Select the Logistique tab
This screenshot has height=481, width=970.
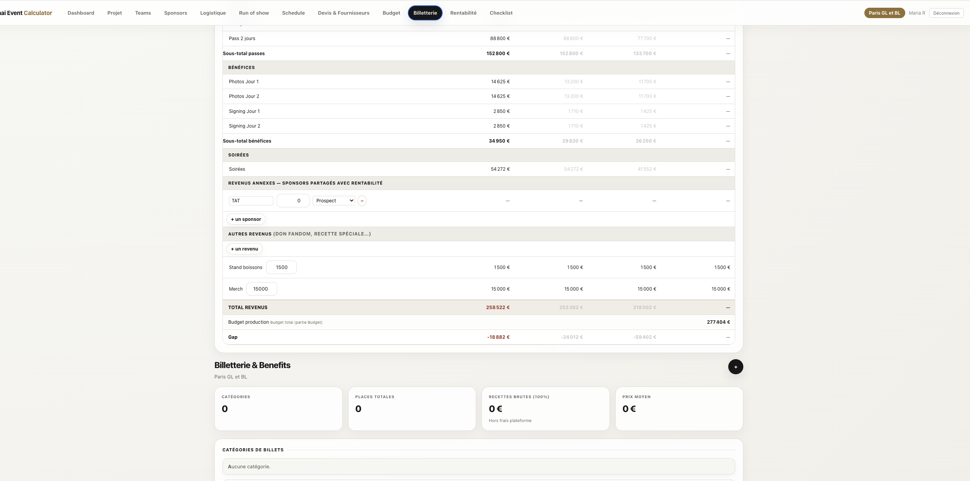pos(213,13)
